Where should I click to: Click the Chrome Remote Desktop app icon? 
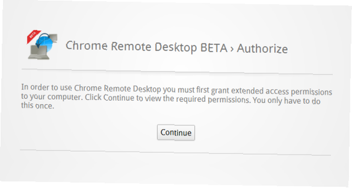pyautogui.click(x=42, y=45)
